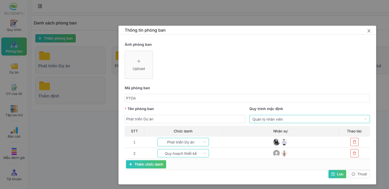
Task: Click the Lưu save button
Action: point(337,174)
